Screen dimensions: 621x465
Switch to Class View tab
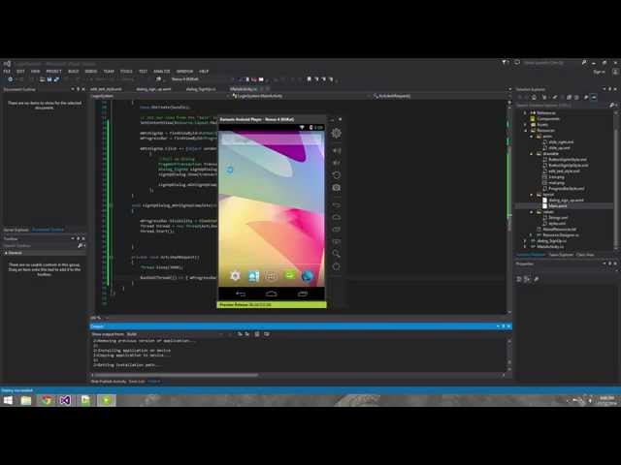585,255
